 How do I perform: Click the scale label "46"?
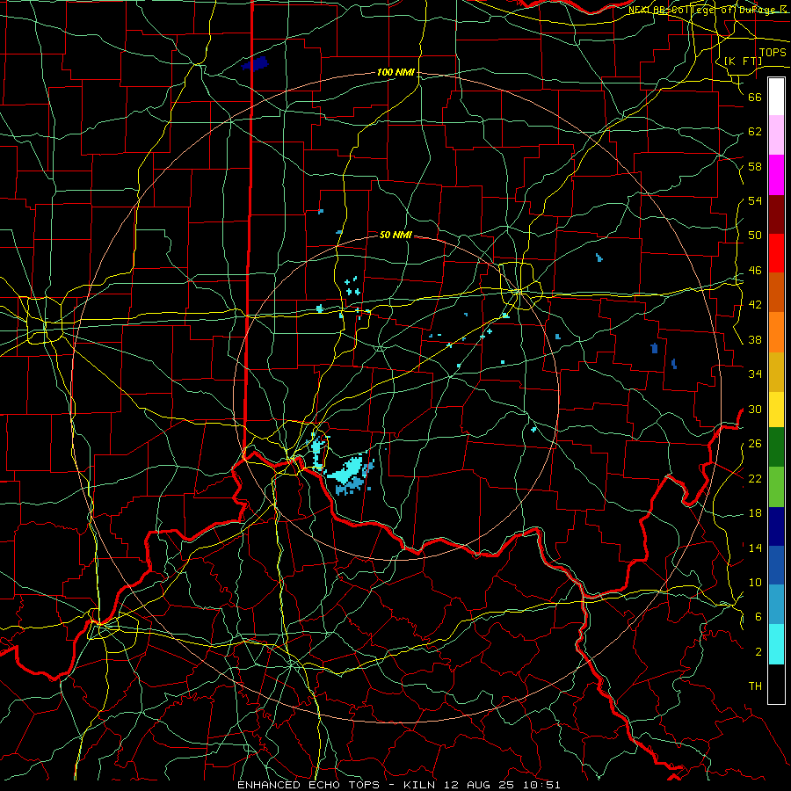pos(755,271)
